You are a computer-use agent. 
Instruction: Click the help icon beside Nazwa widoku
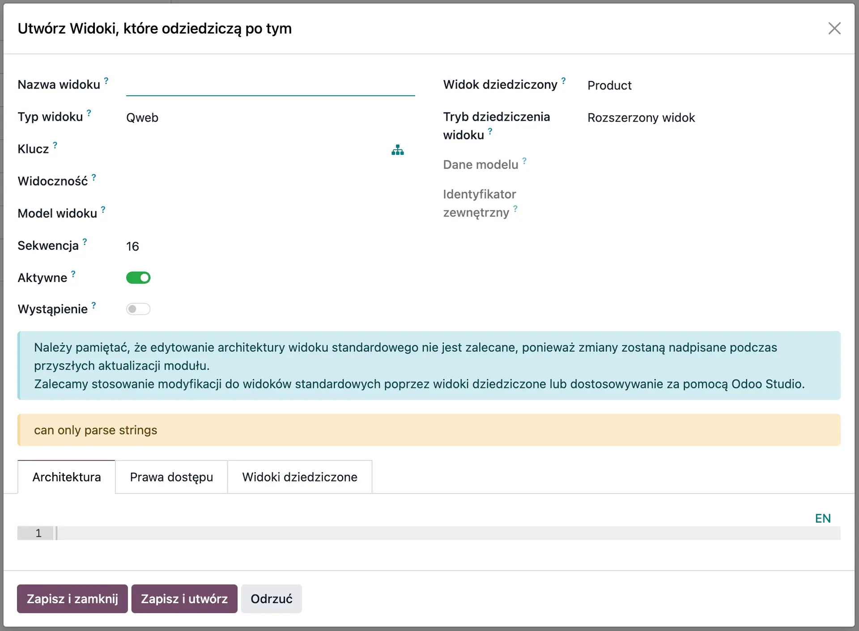pos(106,81)
